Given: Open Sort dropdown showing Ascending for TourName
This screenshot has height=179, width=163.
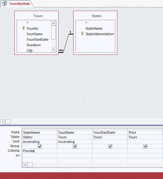Looking at the screenshot, I should [75, 142].
